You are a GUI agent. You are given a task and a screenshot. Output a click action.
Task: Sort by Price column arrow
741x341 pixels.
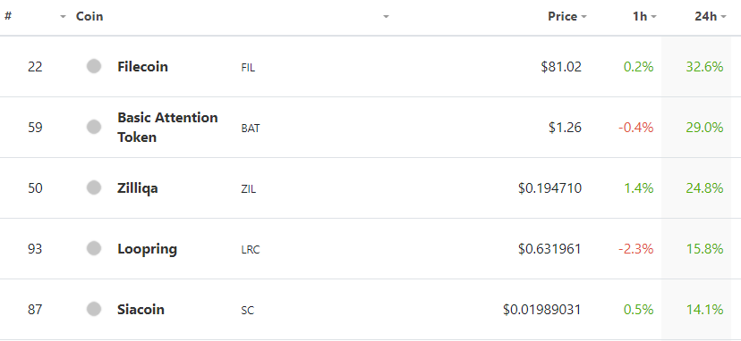click(x=583, y=17)
